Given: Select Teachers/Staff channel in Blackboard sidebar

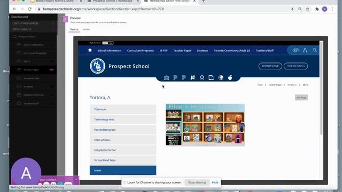Looking at the screenshot, I should tap(33, 103).
